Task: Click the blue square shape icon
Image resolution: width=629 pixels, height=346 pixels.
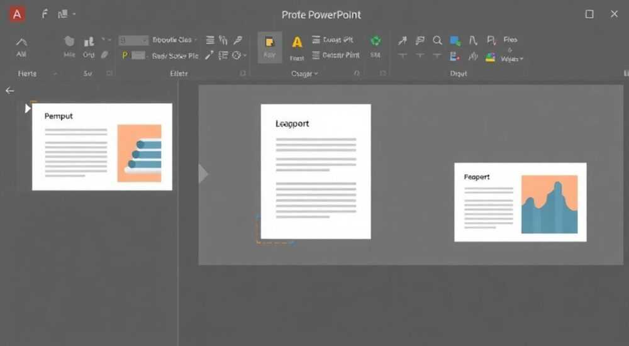Action: point(455,40)
